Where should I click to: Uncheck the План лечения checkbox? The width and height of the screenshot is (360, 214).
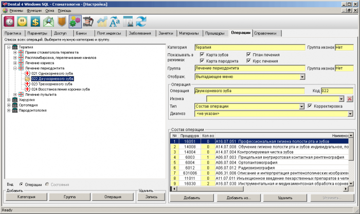(248, 55)
